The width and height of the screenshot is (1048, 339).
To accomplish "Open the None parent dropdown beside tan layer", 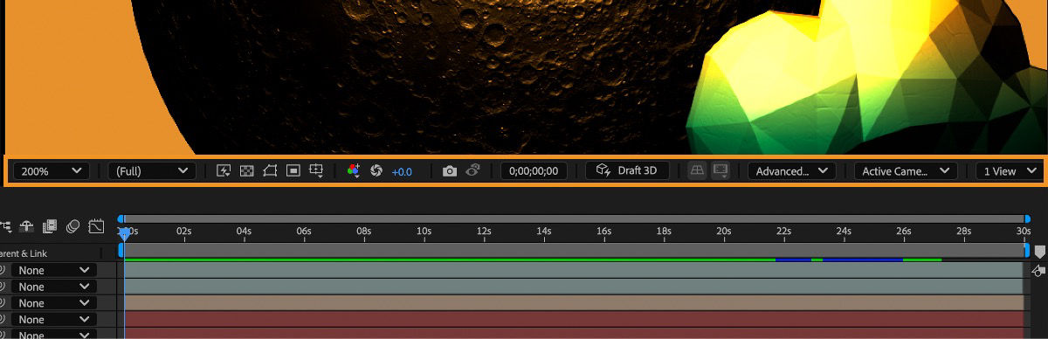I will coord(53,303).
